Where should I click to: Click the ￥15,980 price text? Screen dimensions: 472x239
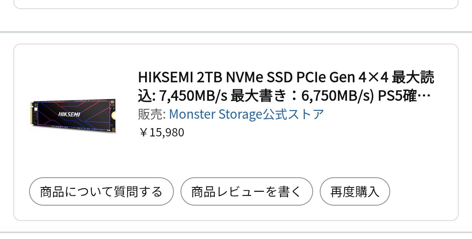click(x=162, y=132)
